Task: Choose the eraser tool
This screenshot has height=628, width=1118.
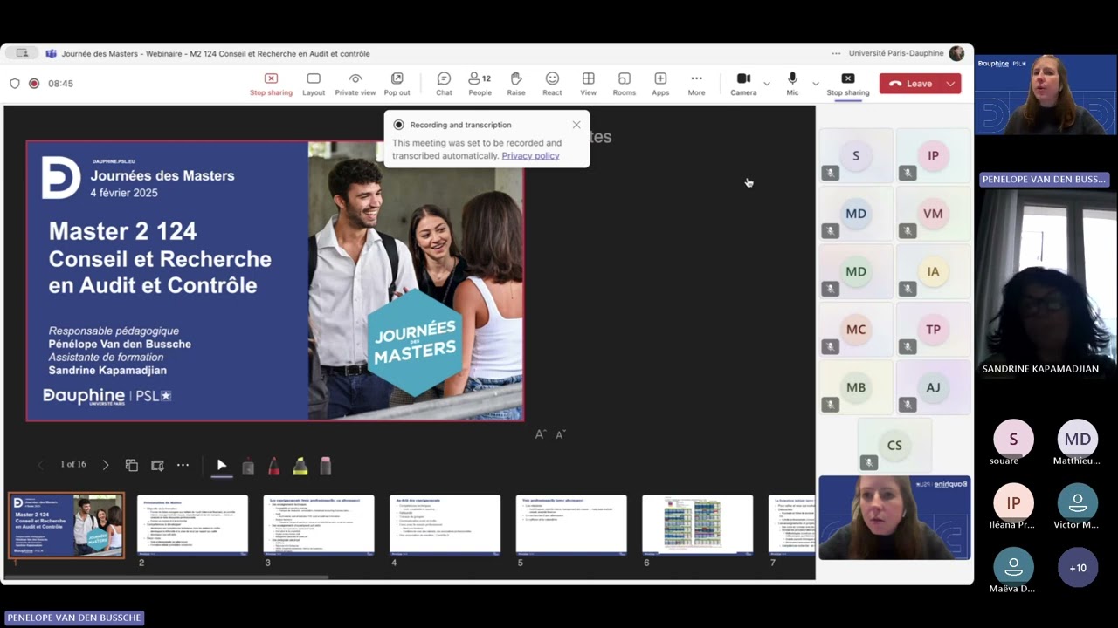Action: click(x=326, y=467)
